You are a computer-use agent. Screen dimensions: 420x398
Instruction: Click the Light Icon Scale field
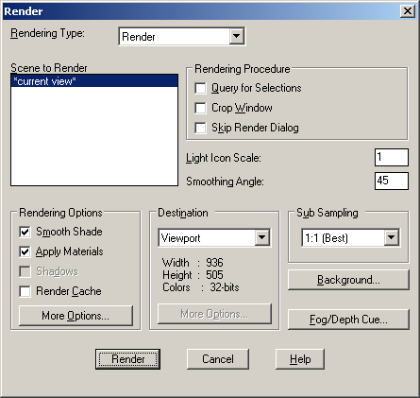392,157
